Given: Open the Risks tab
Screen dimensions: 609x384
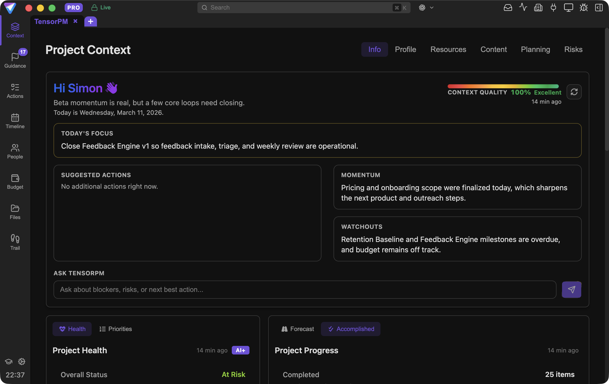Looking at the screenshot, I should [x=573, y=49].
